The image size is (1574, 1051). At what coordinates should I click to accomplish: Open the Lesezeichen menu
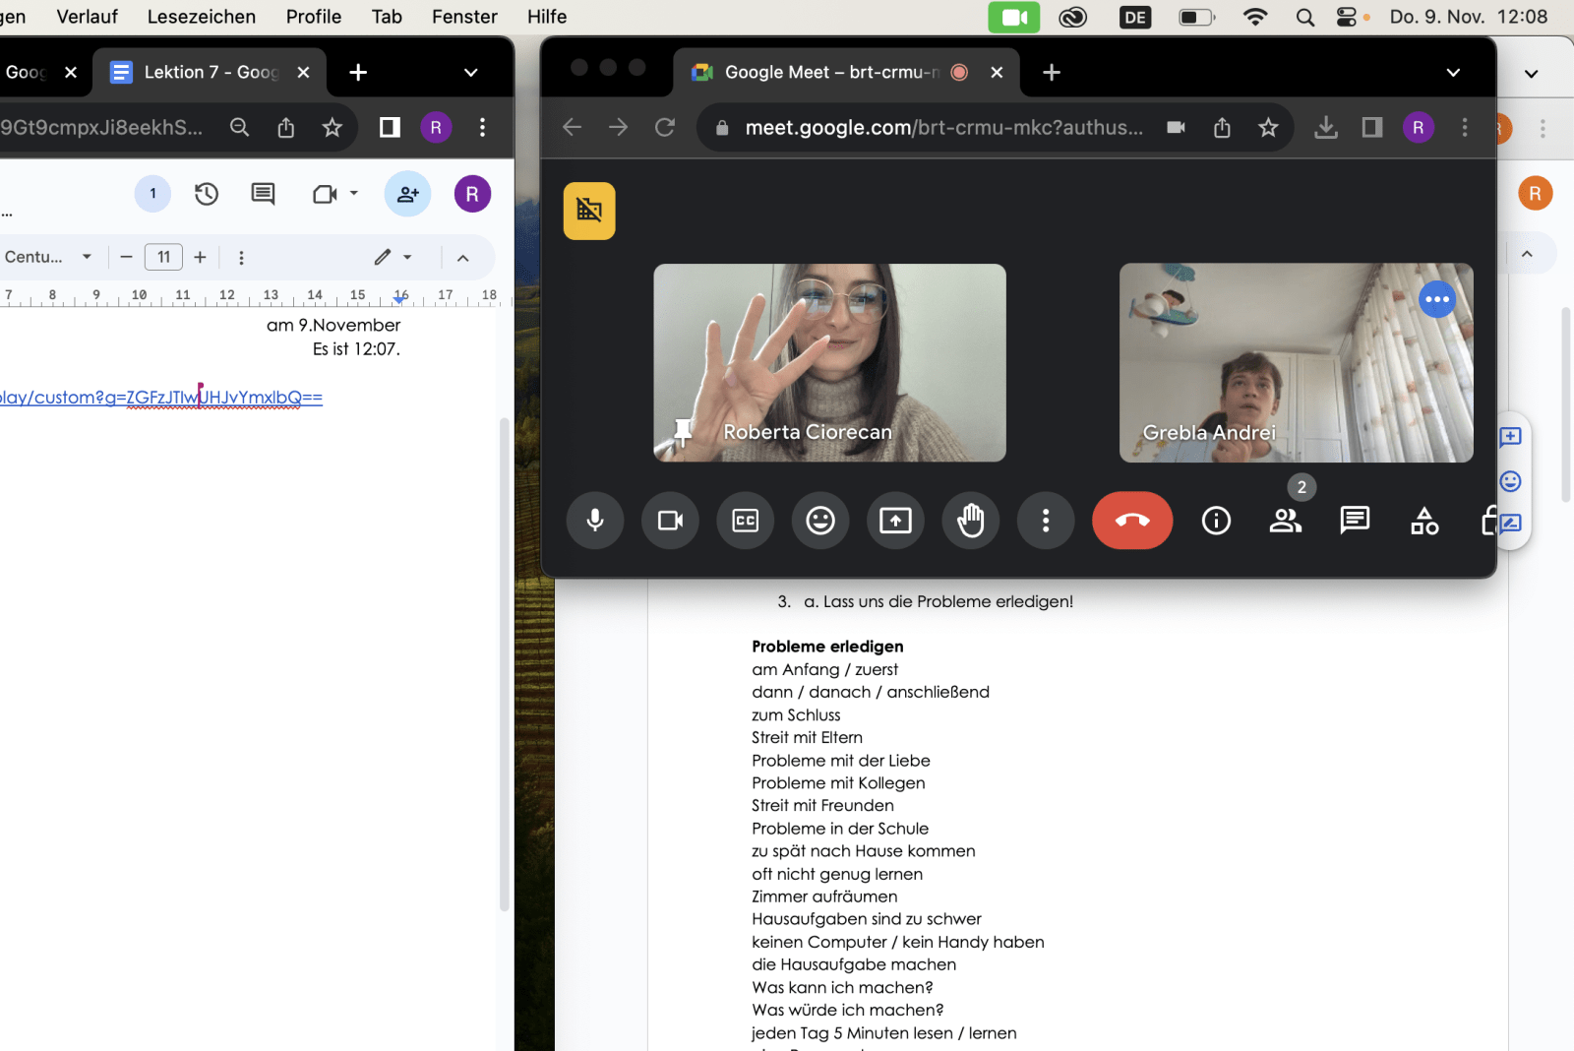[x=202, y=17]
